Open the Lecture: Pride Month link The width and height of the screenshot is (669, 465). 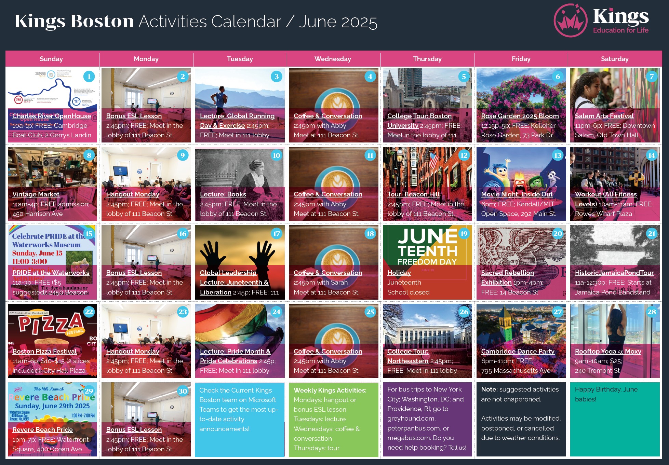pyautogui.click(x=235, y=356)
